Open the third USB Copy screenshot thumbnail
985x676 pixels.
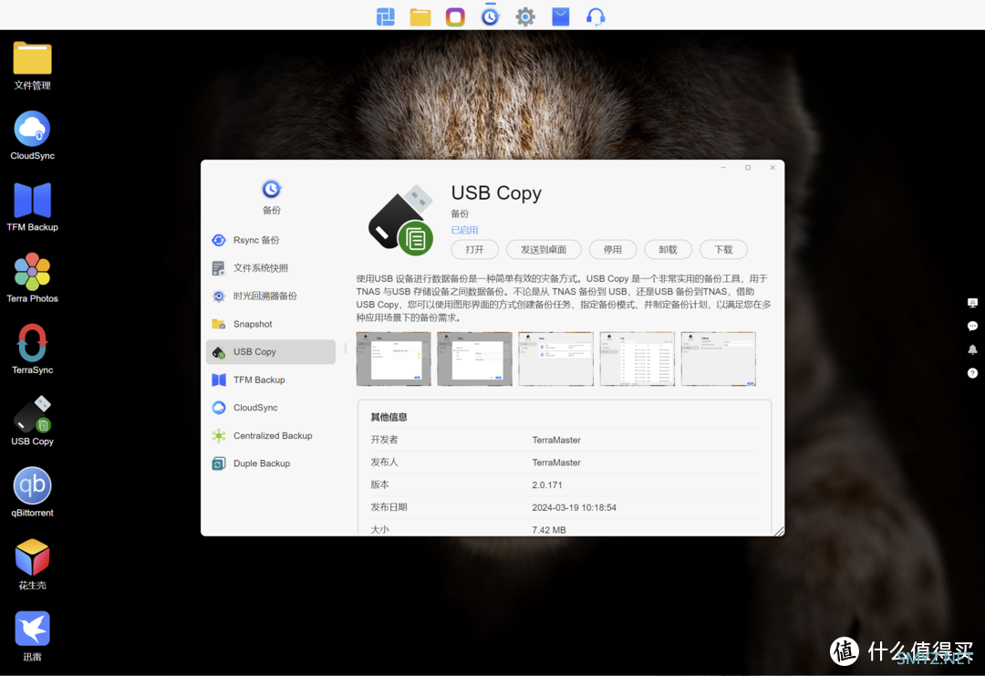tap(556, 359)
